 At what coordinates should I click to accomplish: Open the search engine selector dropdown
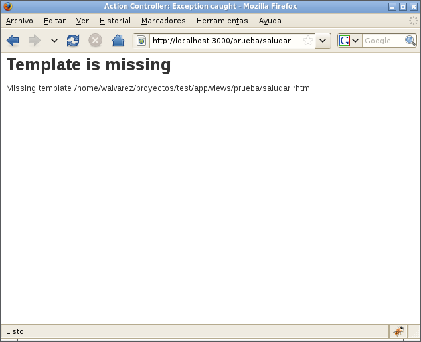point(349,41)
